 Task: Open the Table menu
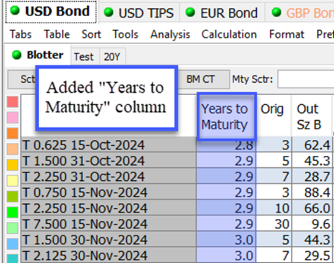pos(57,35)
